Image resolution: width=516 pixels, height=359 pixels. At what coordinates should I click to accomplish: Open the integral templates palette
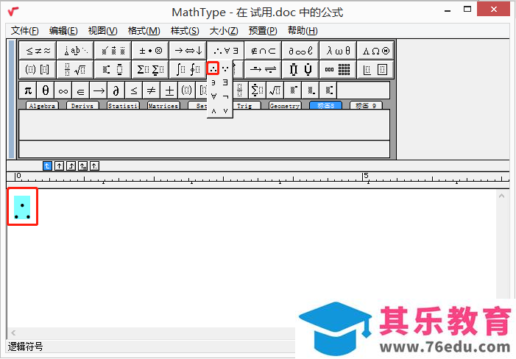coord(188,69)
